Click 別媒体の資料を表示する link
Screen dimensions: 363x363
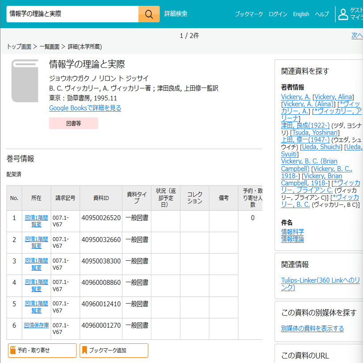[x=312, y=328]
